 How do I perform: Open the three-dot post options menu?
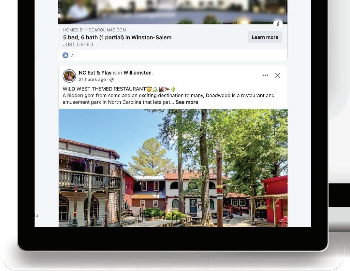(265, 75)
